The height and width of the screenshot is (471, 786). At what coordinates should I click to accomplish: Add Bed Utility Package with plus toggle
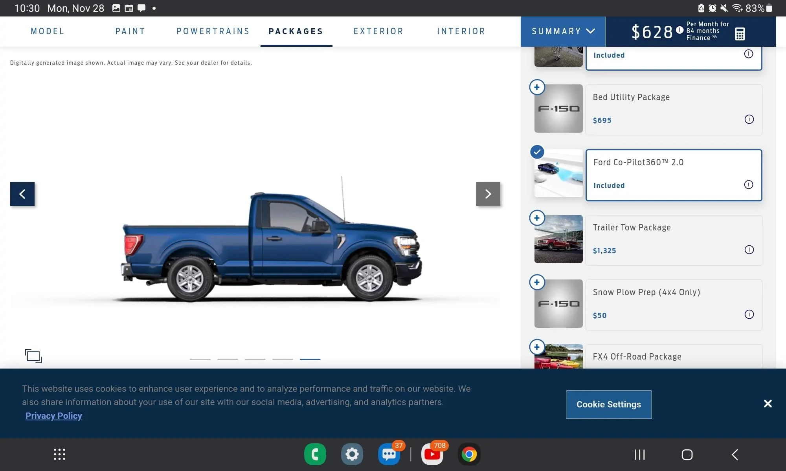(537, 87)
